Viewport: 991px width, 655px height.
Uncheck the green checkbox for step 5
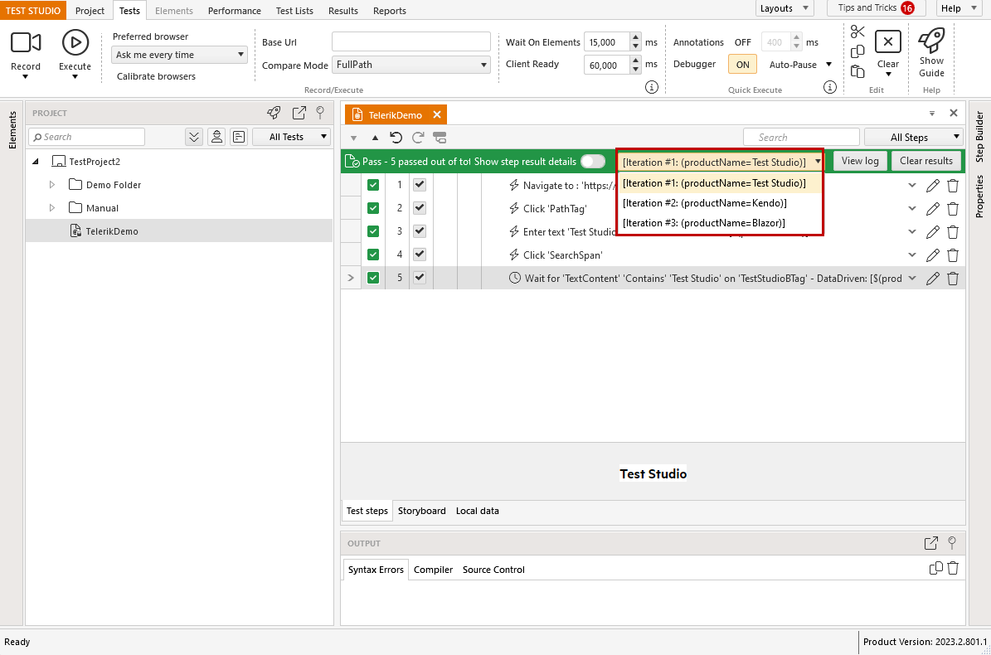tap(373, 277)
